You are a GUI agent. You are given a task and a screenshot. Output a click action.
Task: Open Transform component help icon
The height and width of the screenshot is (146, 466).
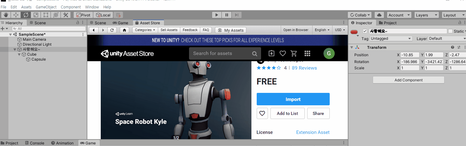pos(453,47)
